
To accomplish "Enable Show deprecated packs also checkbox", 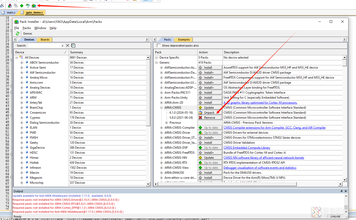I will pos(159,46).
